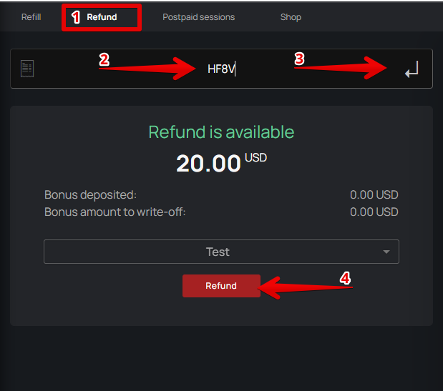The image size is (443, 391).
Task: Click the write-off 0.00 USD value
Action: coord(374,212)
